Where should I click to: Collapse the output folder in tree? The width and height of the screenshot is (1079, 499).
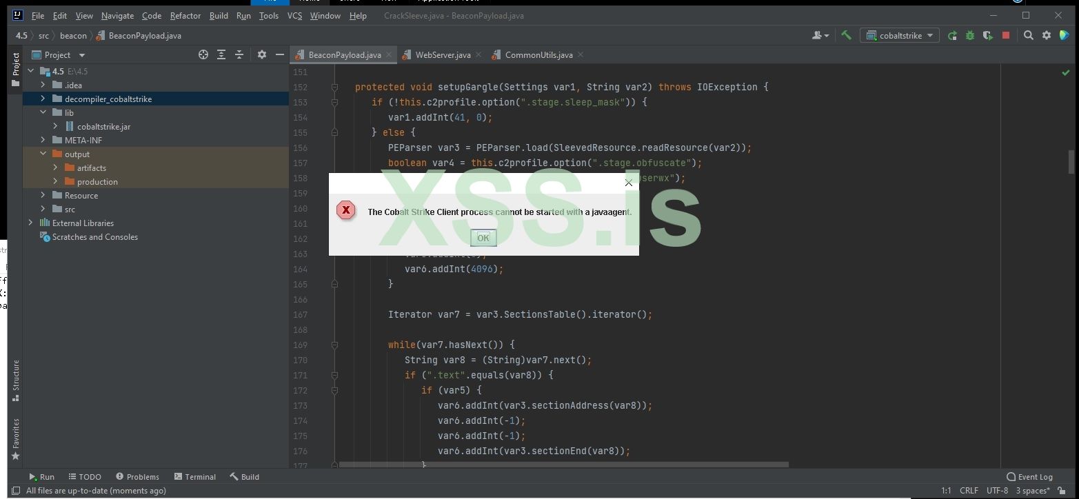43,154
